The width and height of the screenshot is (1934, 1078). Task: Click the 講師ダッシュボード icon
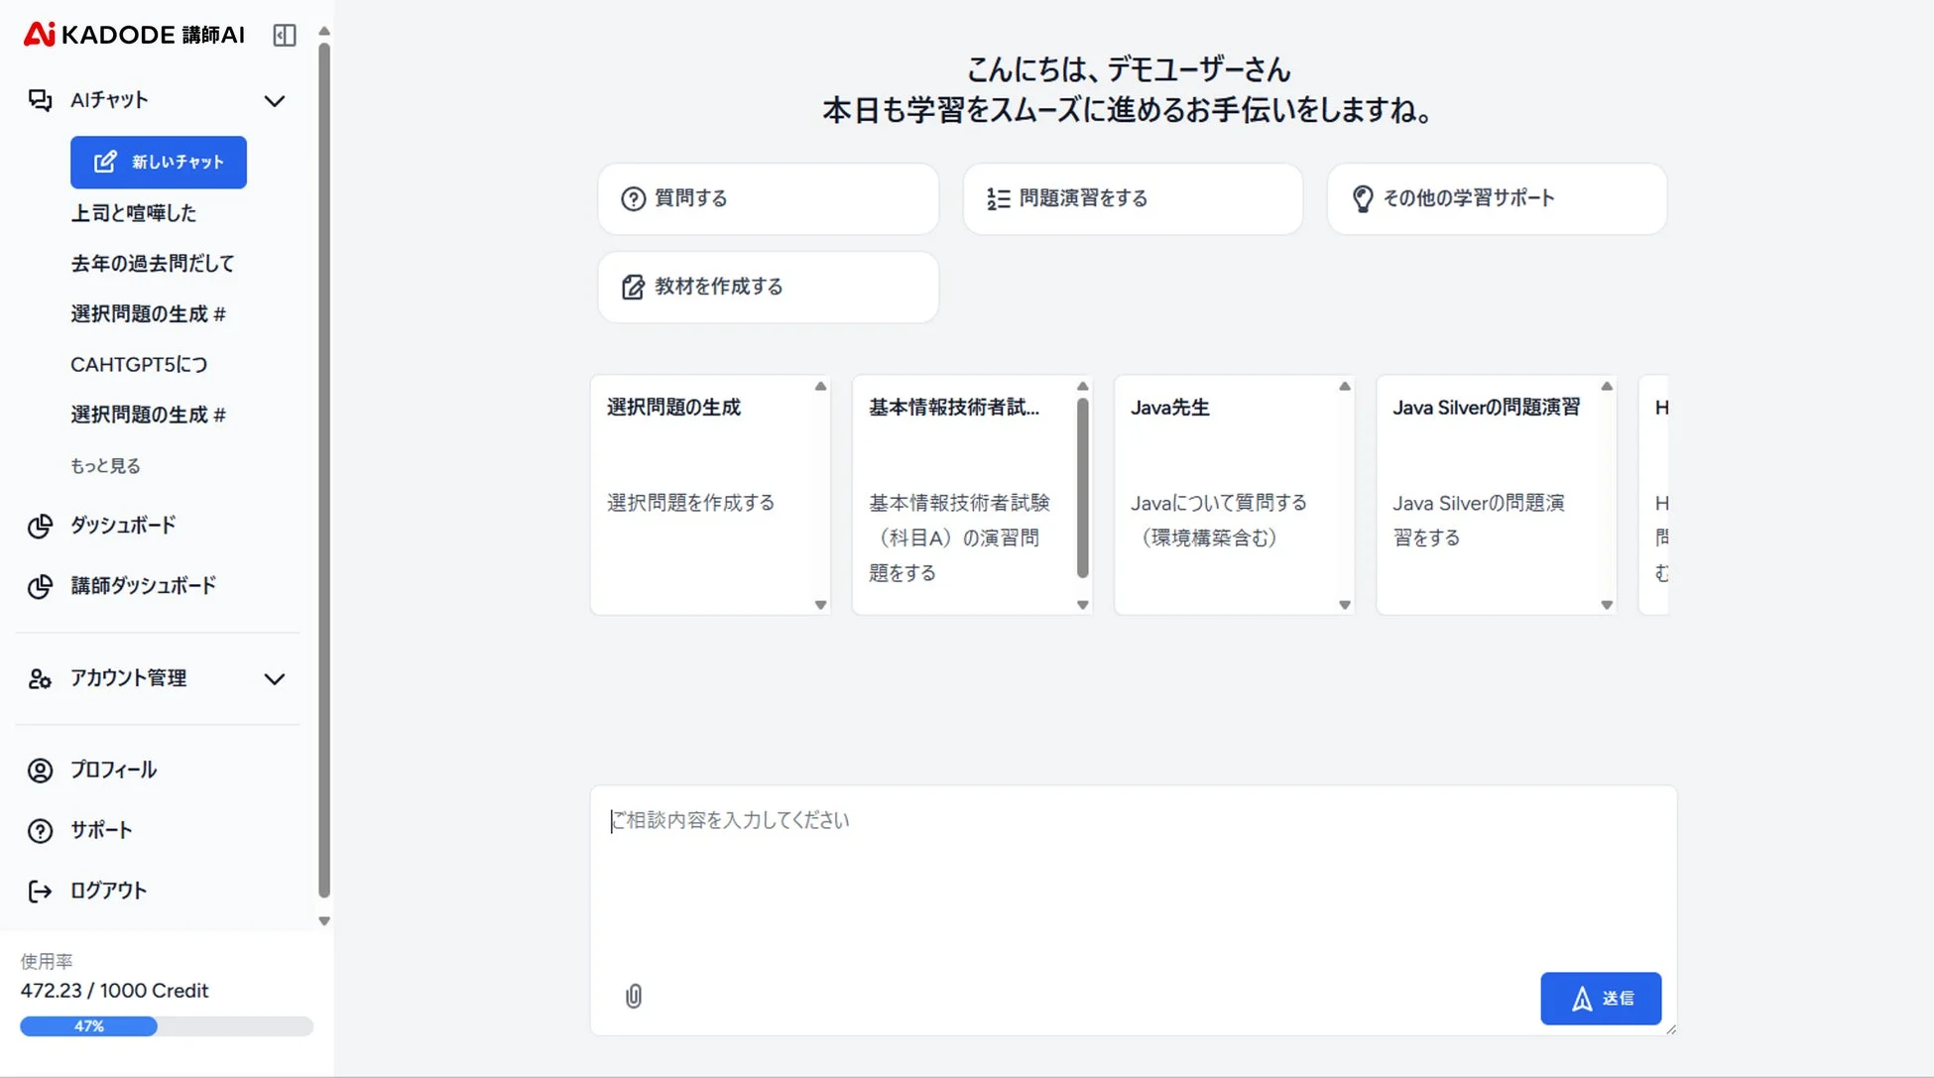tap(40, 586)
